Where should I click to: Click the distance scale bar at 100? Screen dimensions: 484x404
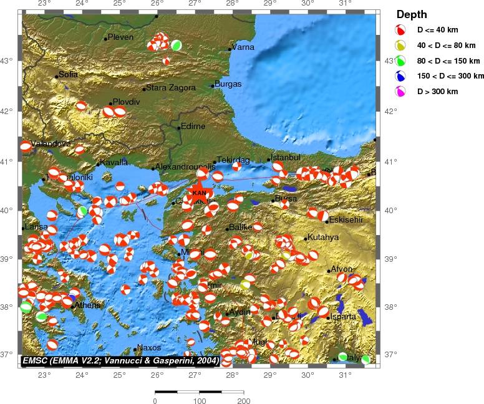coord(200,393)
